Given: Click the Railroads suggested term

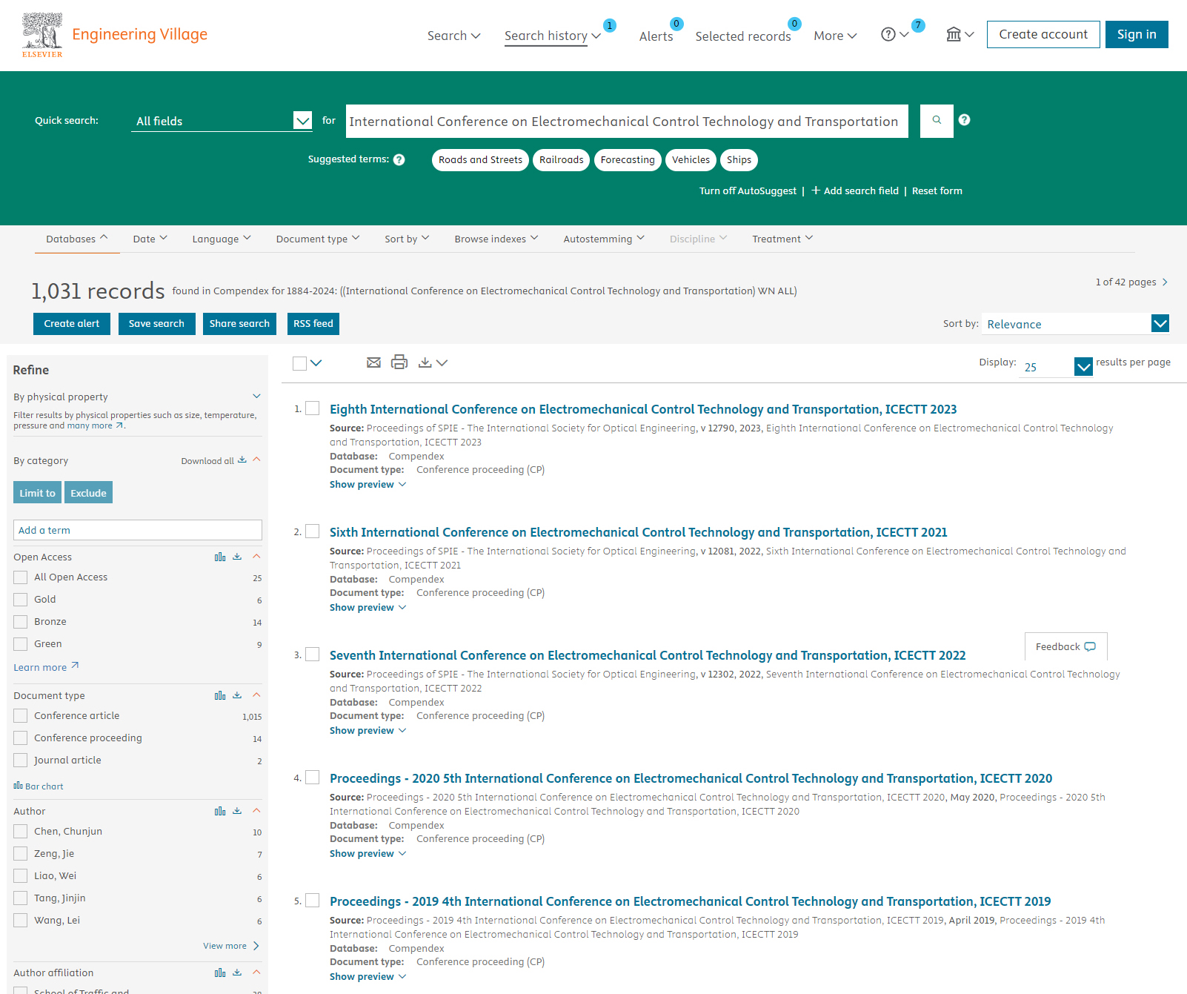Looking at the screenshot, I should 561,160.
